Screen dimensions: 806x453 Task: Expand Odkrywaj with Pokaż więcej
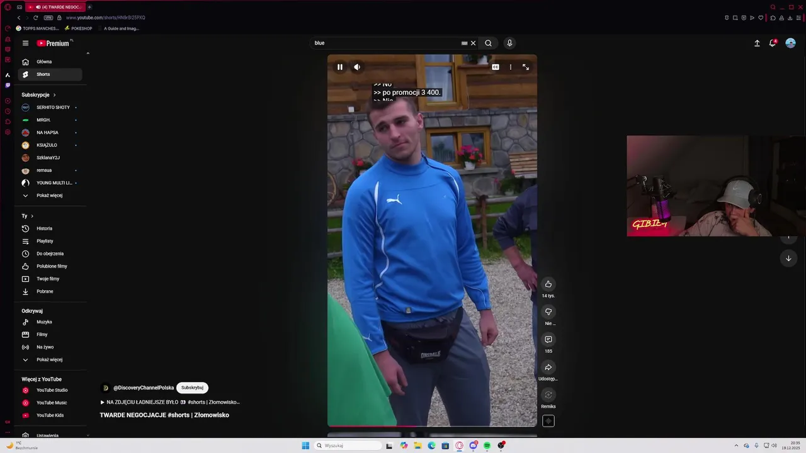click(x=50, y=360)
